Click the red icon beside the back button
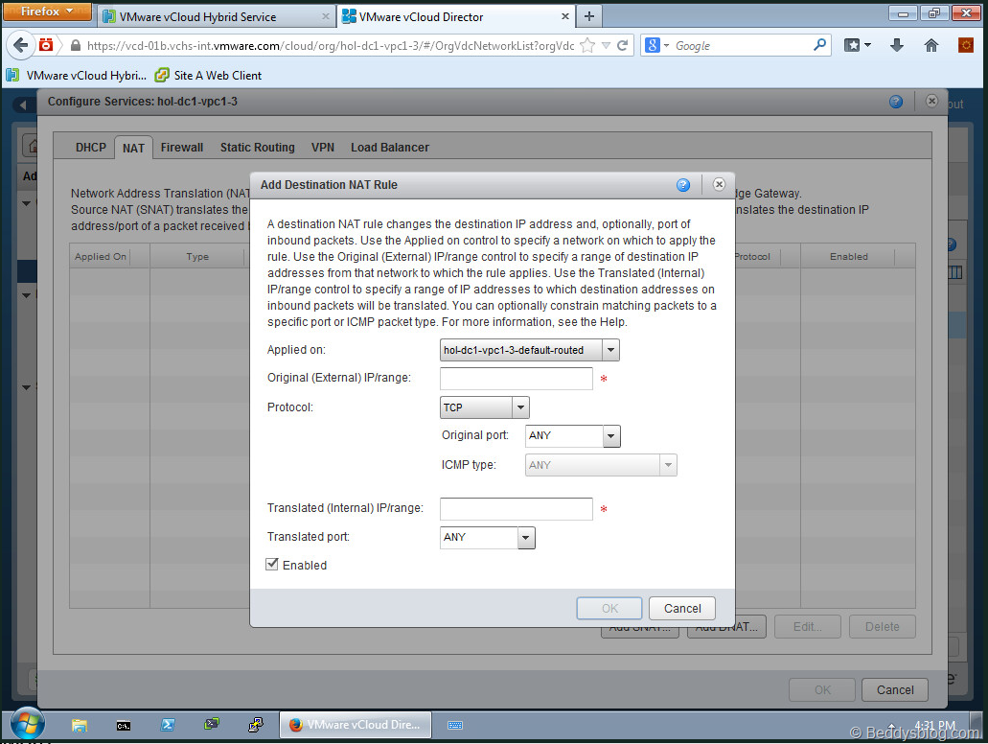The image size is (988, 744). pyautogui.click(x=46, y=45)
